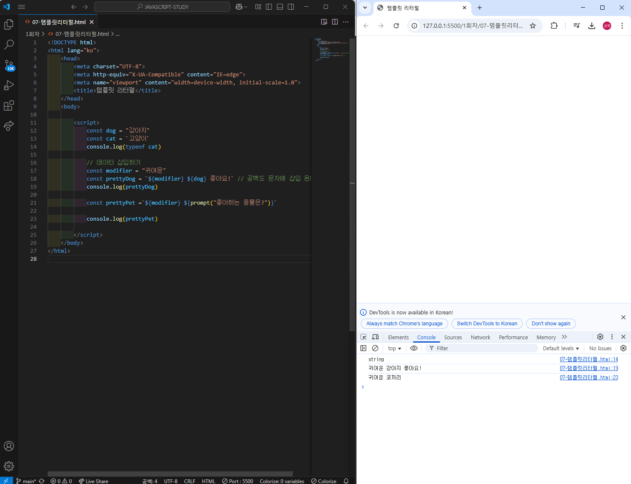
Task: Toggle Colorize in the status bar
Action: point(324,481)
